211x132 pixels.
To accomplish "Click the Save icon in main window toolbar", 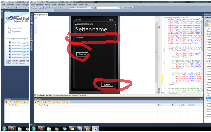I will (43, 8).
